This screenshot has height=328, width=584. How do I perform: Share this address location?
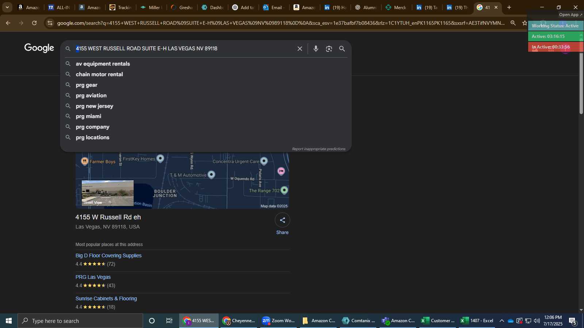click(x=282, y=220)
